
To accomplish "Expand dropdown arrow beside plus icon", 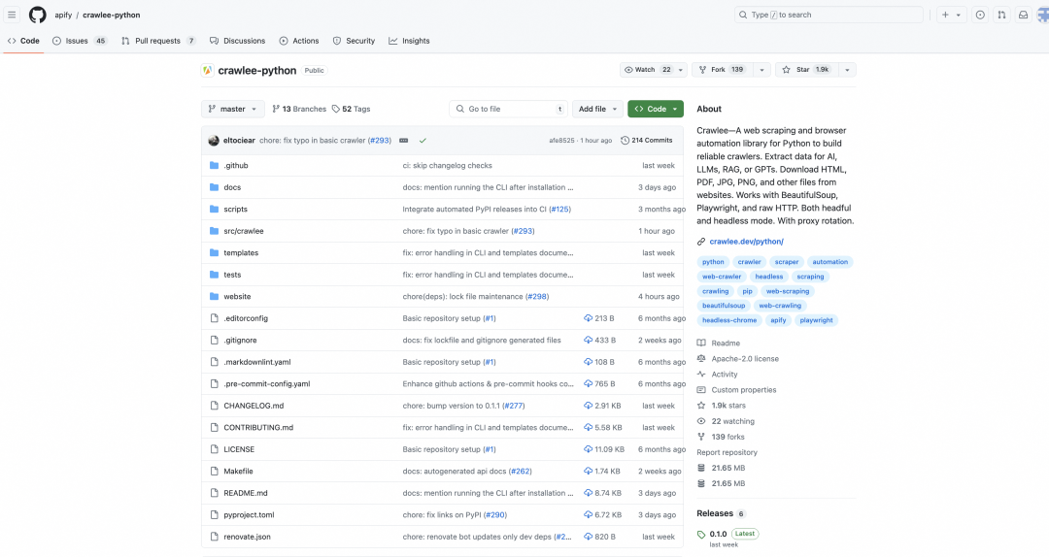I will tap(959, 15).
